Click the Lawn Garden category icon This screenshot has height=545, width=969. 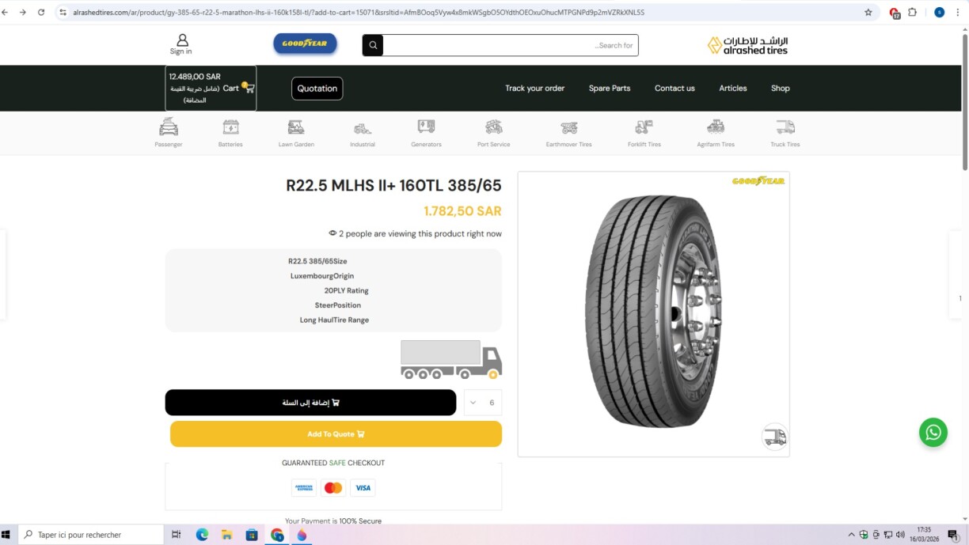[296, 128]
